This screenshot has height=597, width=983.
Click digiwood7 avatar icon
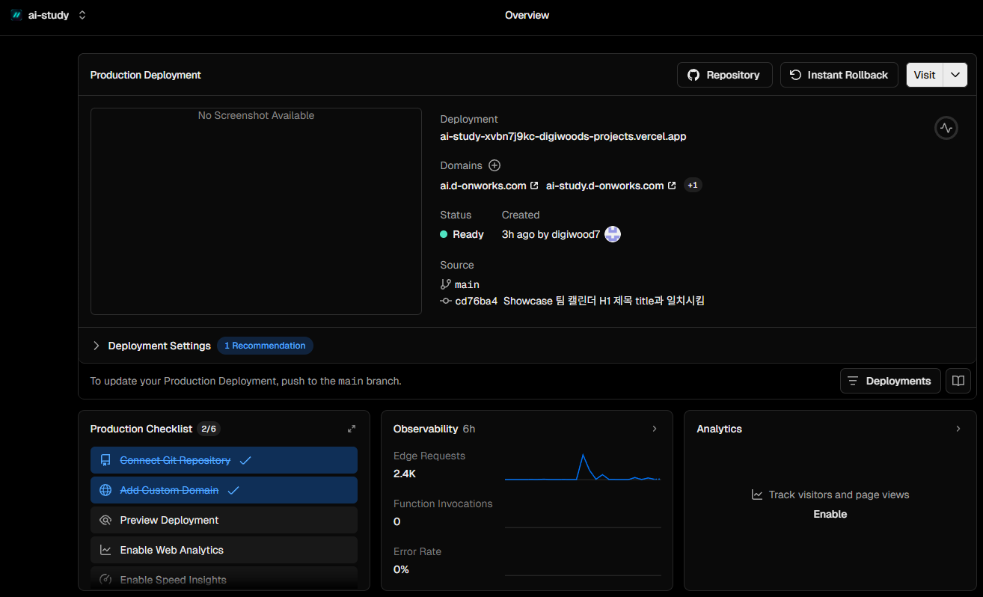pos(613,234)
